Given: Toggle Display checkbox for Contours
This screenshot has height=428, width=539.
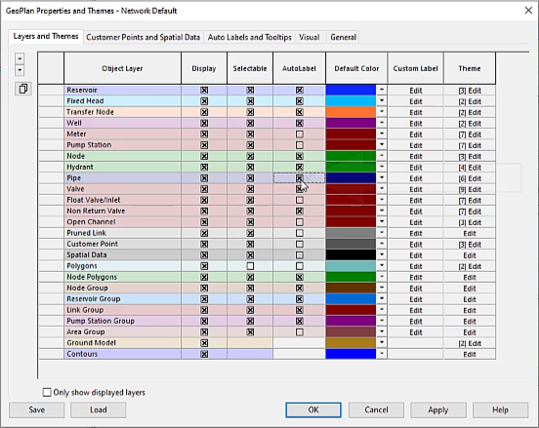Looking at the screenshot, I should coord(204,354).
